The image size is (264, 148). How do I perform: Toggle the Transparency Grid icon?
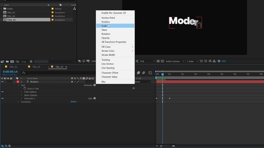[x=162, y=61]
